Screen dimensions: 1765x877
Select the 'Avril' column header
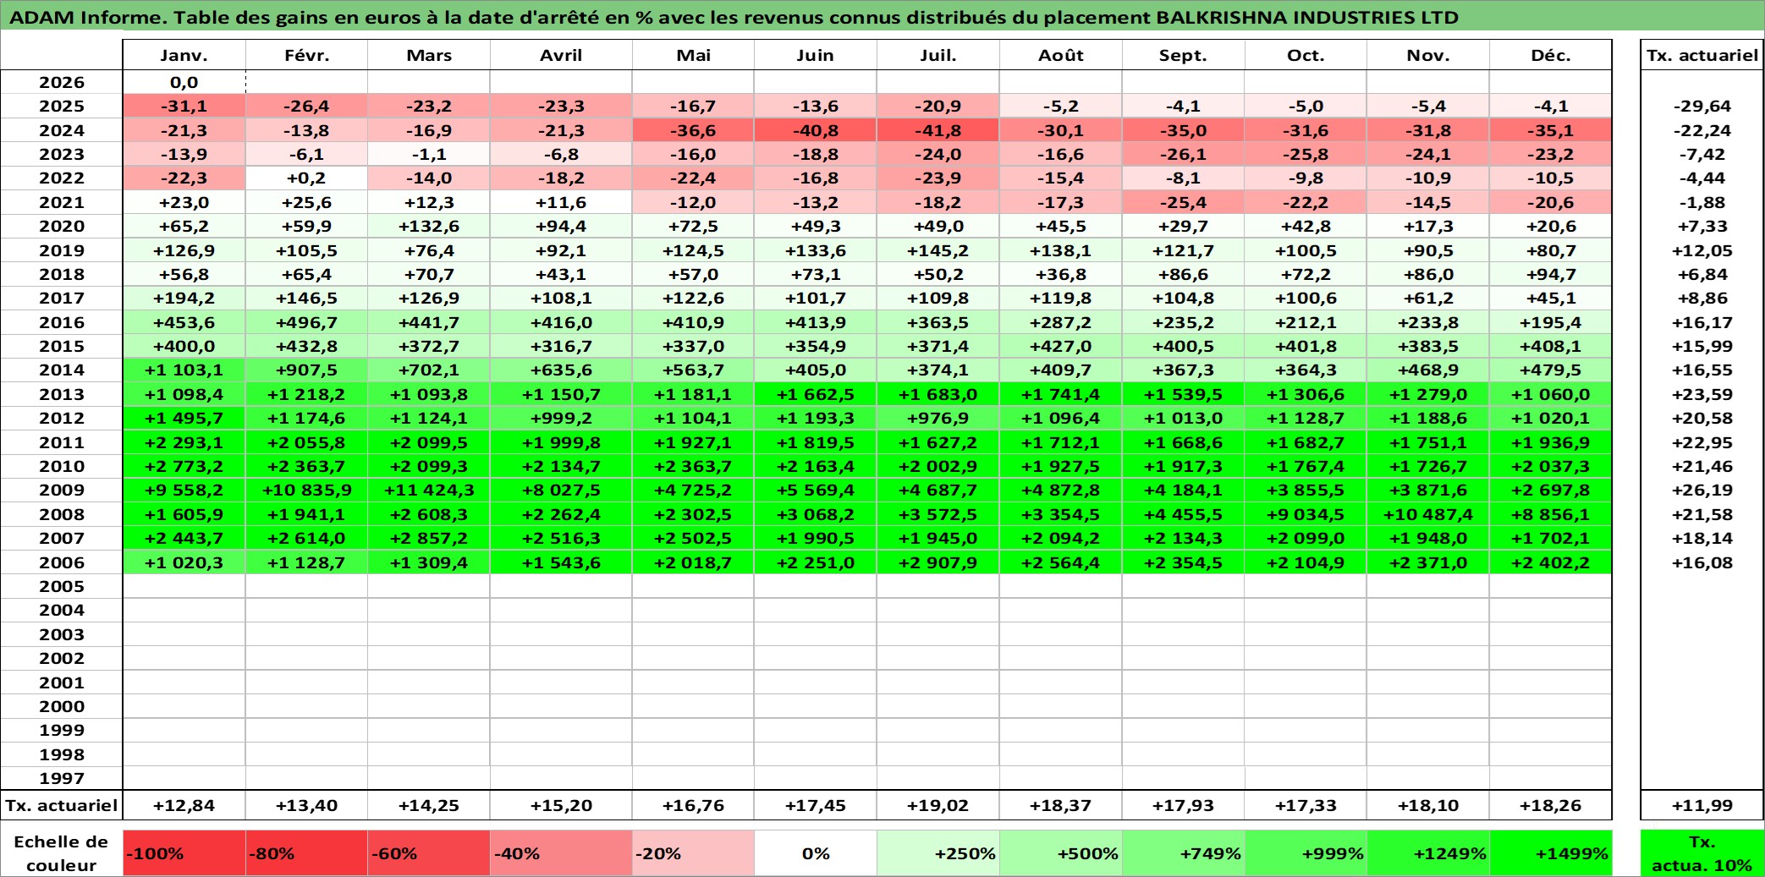click(x=561, y=55)
